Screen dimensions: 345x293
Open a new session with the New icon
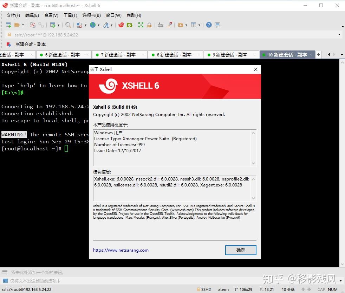pos(8,25)
